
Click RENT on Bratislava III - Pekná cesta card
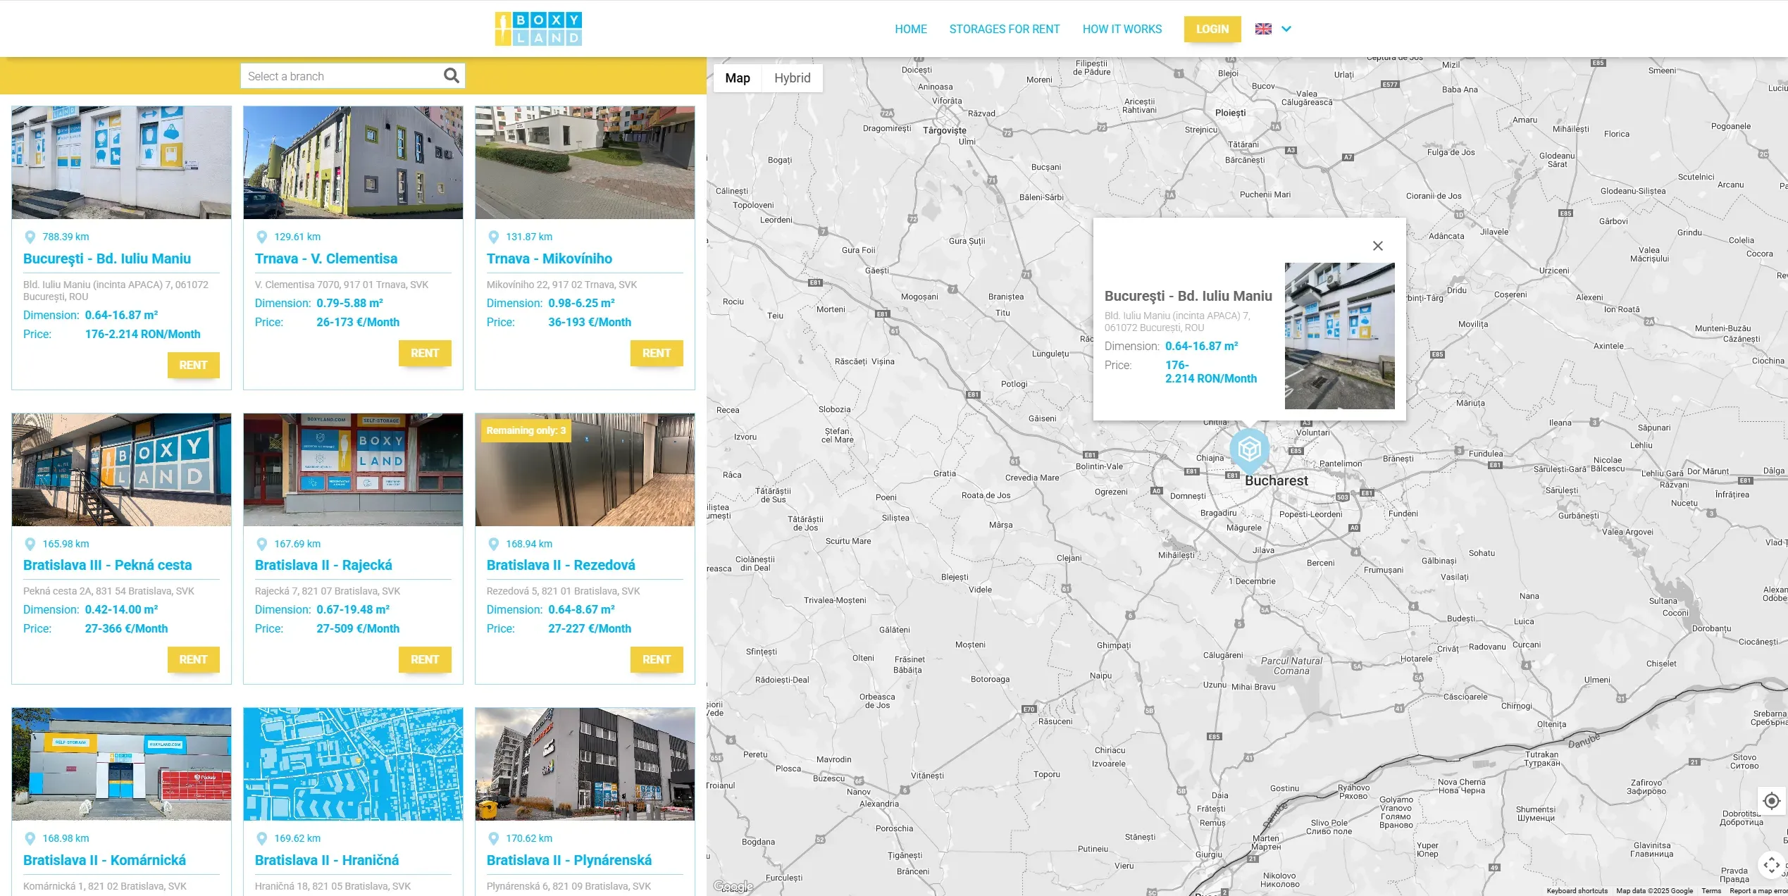click(x=193, y=659)
